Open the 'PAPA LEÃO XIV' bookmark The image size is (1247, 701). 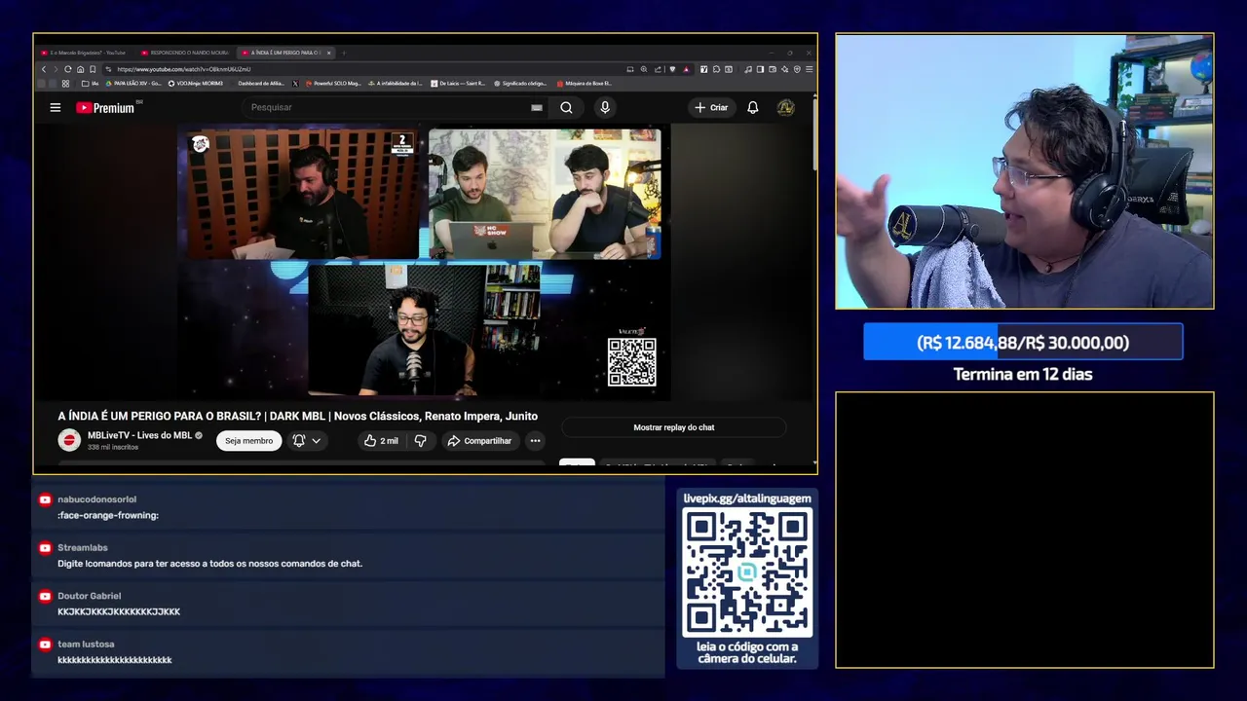click(133, 84)
